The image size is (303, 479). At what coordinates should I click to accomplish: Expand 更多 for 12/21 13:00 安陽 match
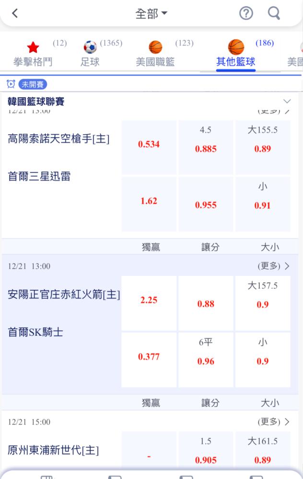pos(273,266)
